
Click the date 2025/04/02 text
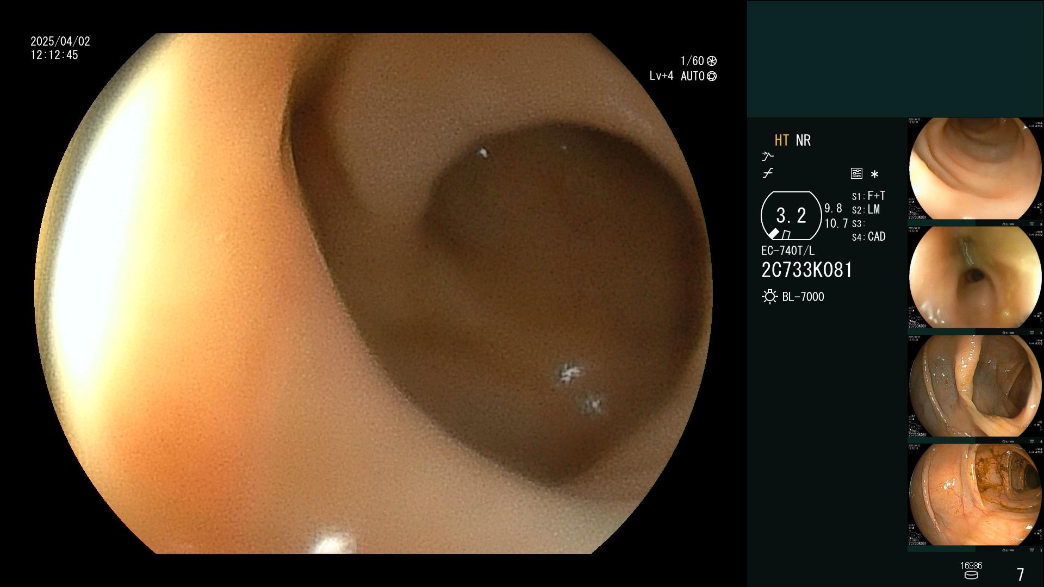(x=60, y=41)
